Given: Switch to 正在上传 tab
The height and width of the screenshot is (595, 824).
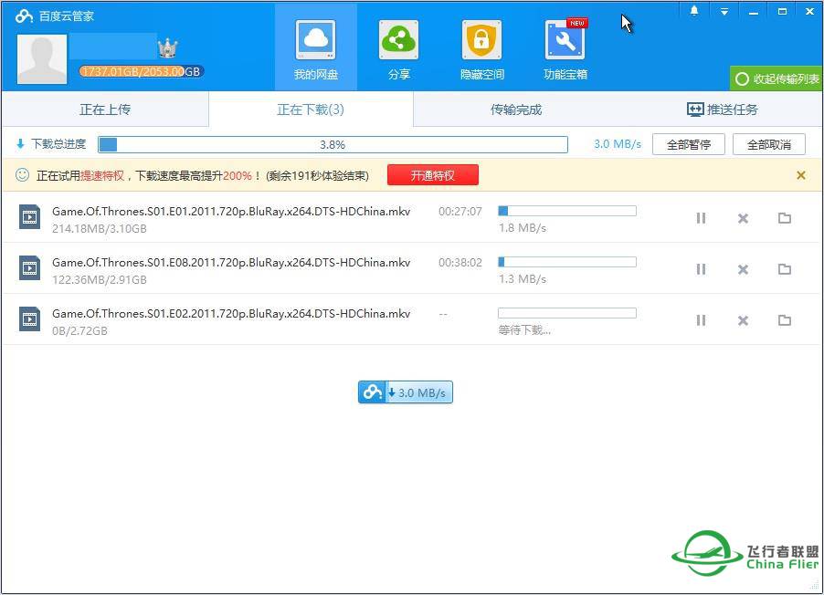Looking at the screenshot, I should (105, 110).
